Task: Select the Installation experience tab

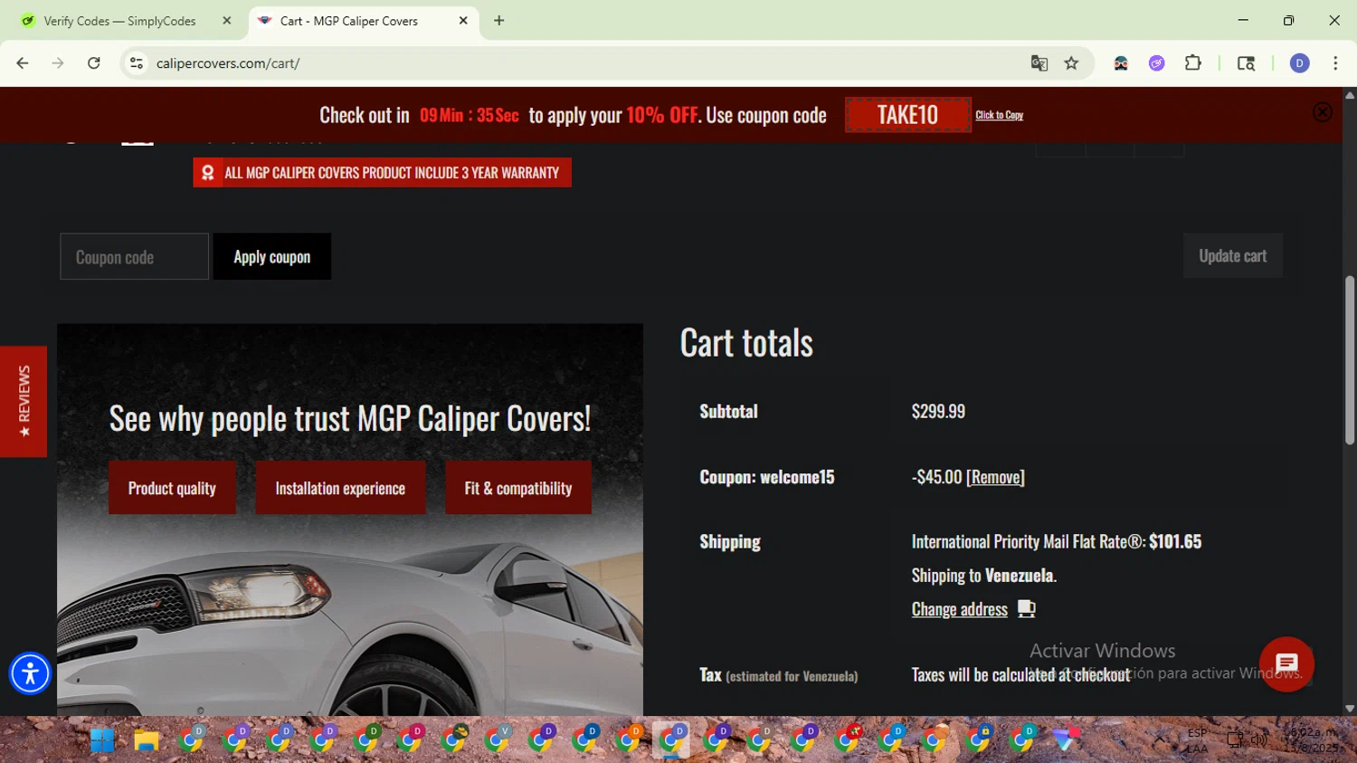Action: [x=340, y=488]
